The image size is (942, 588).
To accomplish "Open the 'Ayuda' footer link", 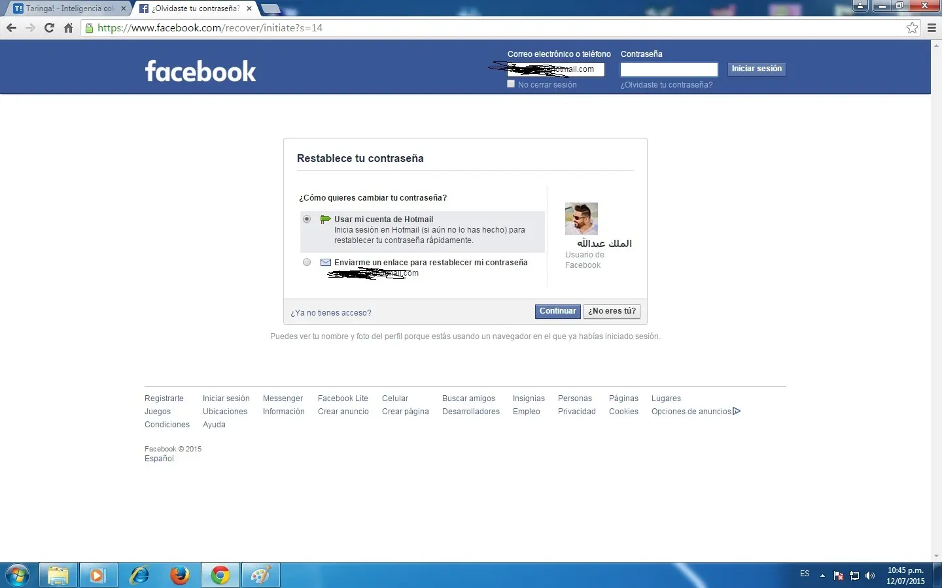I will pos(214,425).
